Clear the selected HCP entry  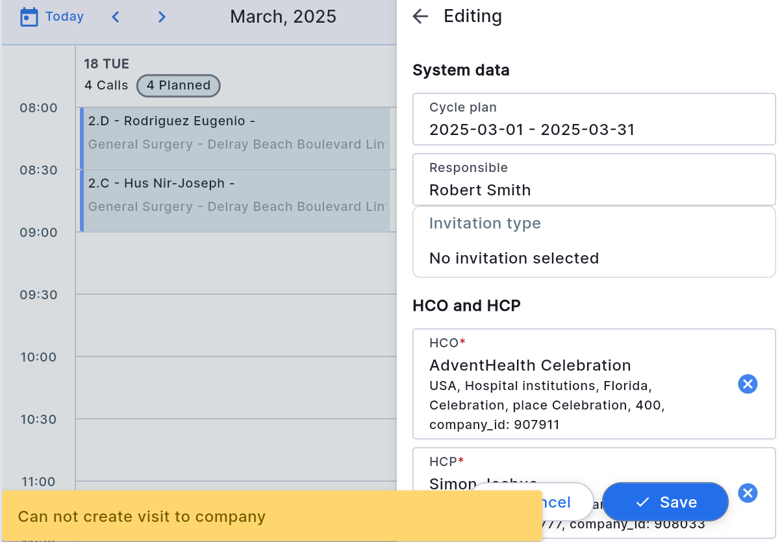coord(748,493)
